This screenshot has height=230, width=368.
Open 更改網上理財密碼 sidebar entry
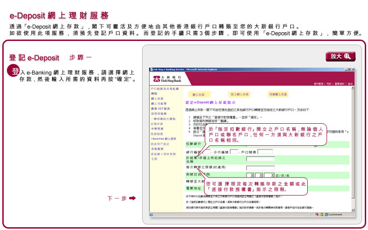[x=163, y=154]
